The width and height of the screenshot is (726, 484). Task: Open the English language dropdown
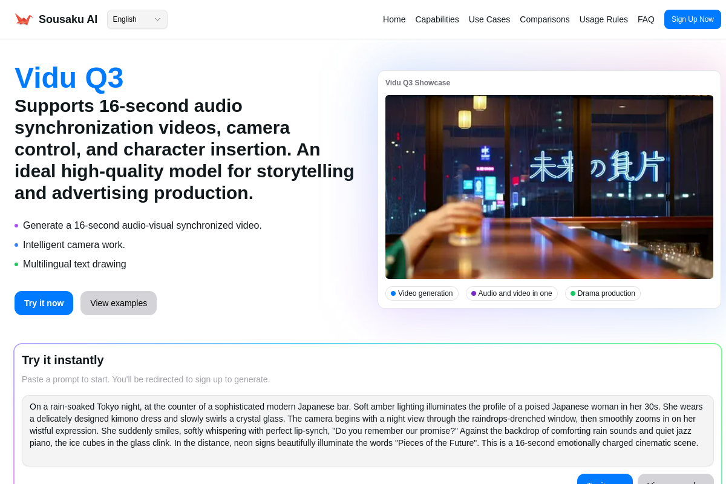137,19
